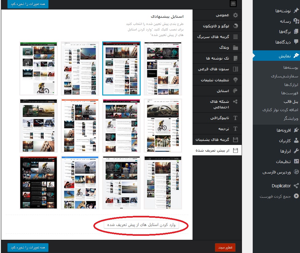The height and width of the screenshot is (253, 300).
Task: Click the bottom همه تغییرات را ذخیره کنید button
Action: click(28, 247)
